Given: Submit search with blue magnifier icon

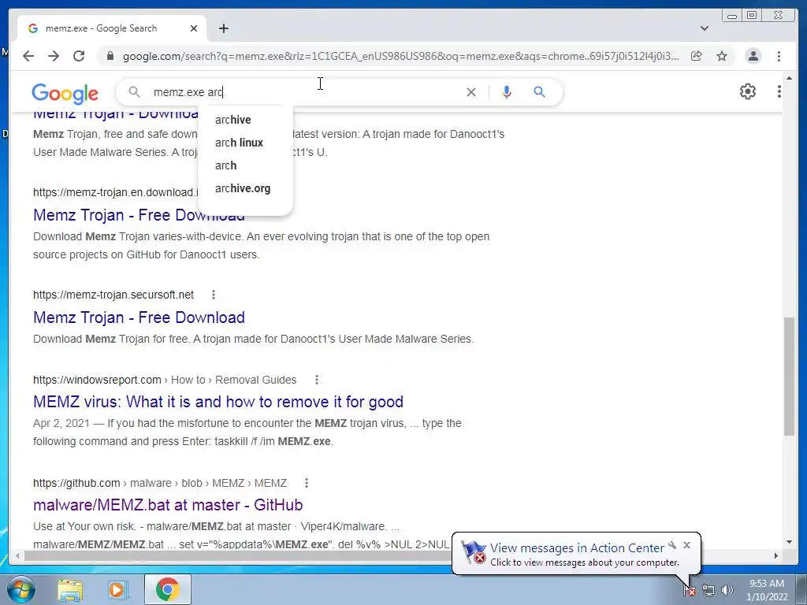Looking at the screenshot, I should coord(539,92).
